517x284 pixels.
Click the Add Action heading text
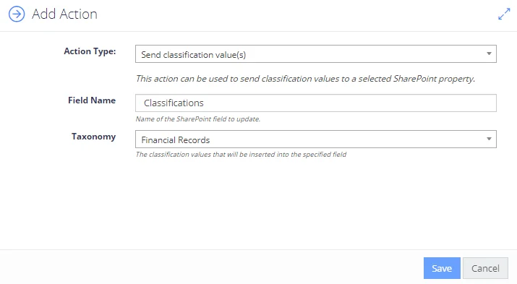(x=64, y=14)
